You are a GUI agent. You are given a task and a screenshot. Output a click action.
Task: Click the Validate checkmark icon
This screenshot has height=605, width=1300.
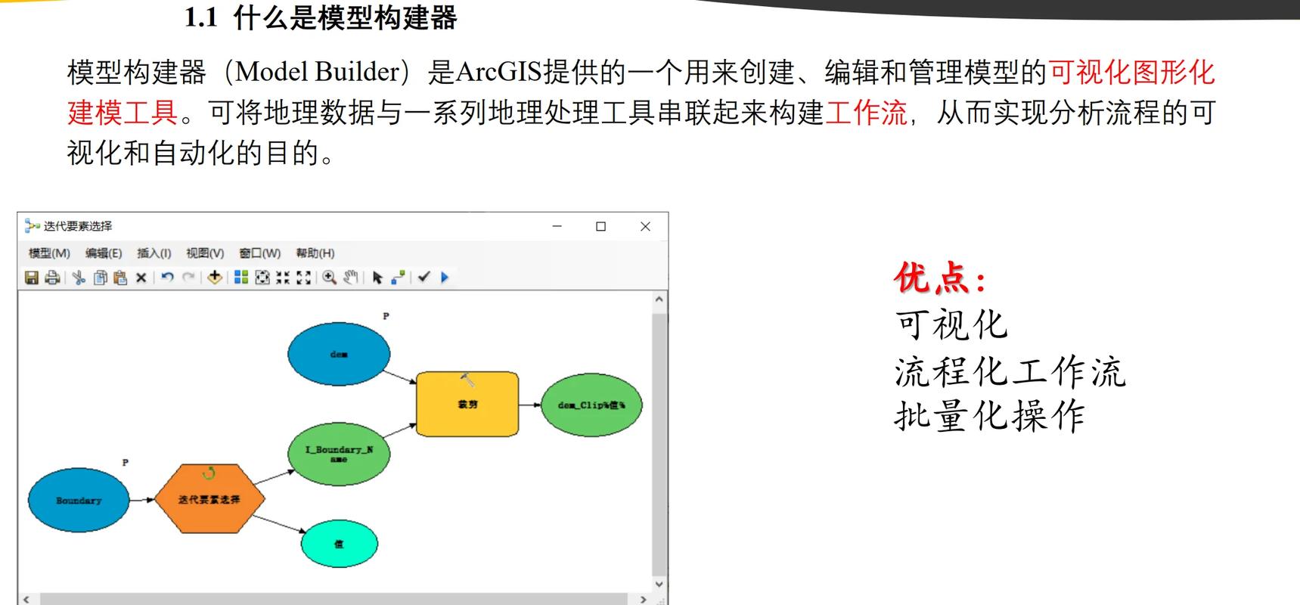click(x=424, y=277)
